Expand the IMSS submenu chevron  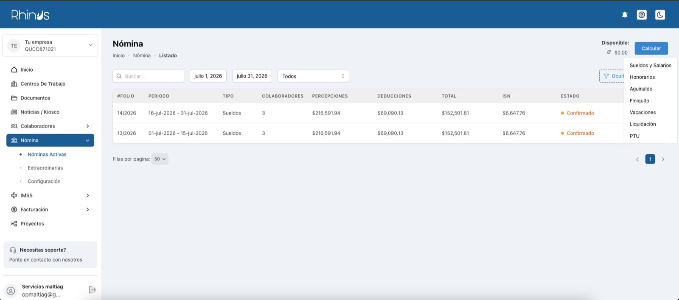(x=87, y=195)
